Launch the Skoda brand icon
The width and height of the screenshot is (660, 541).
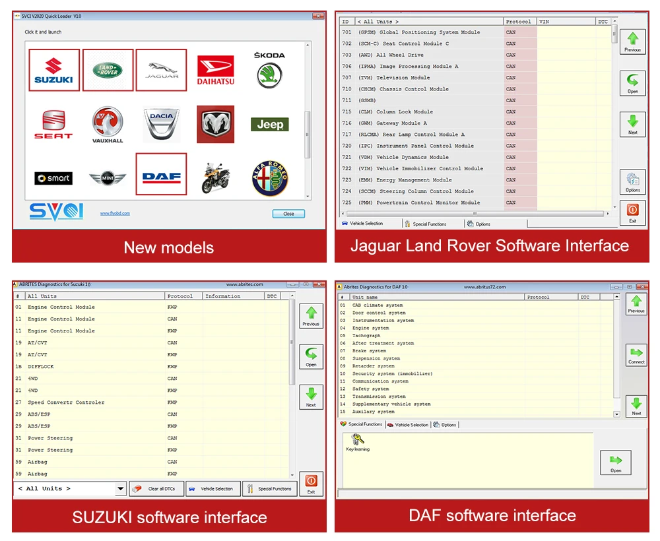pos(269,70)
